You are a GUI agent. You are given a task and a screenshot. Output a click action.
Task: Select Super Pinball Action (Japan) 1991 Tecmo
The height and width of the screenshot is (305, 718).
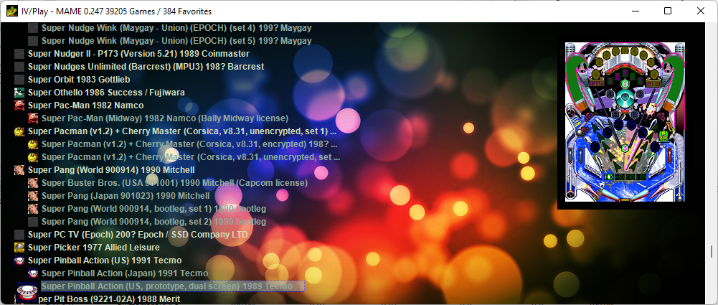[x=125, y=273]
